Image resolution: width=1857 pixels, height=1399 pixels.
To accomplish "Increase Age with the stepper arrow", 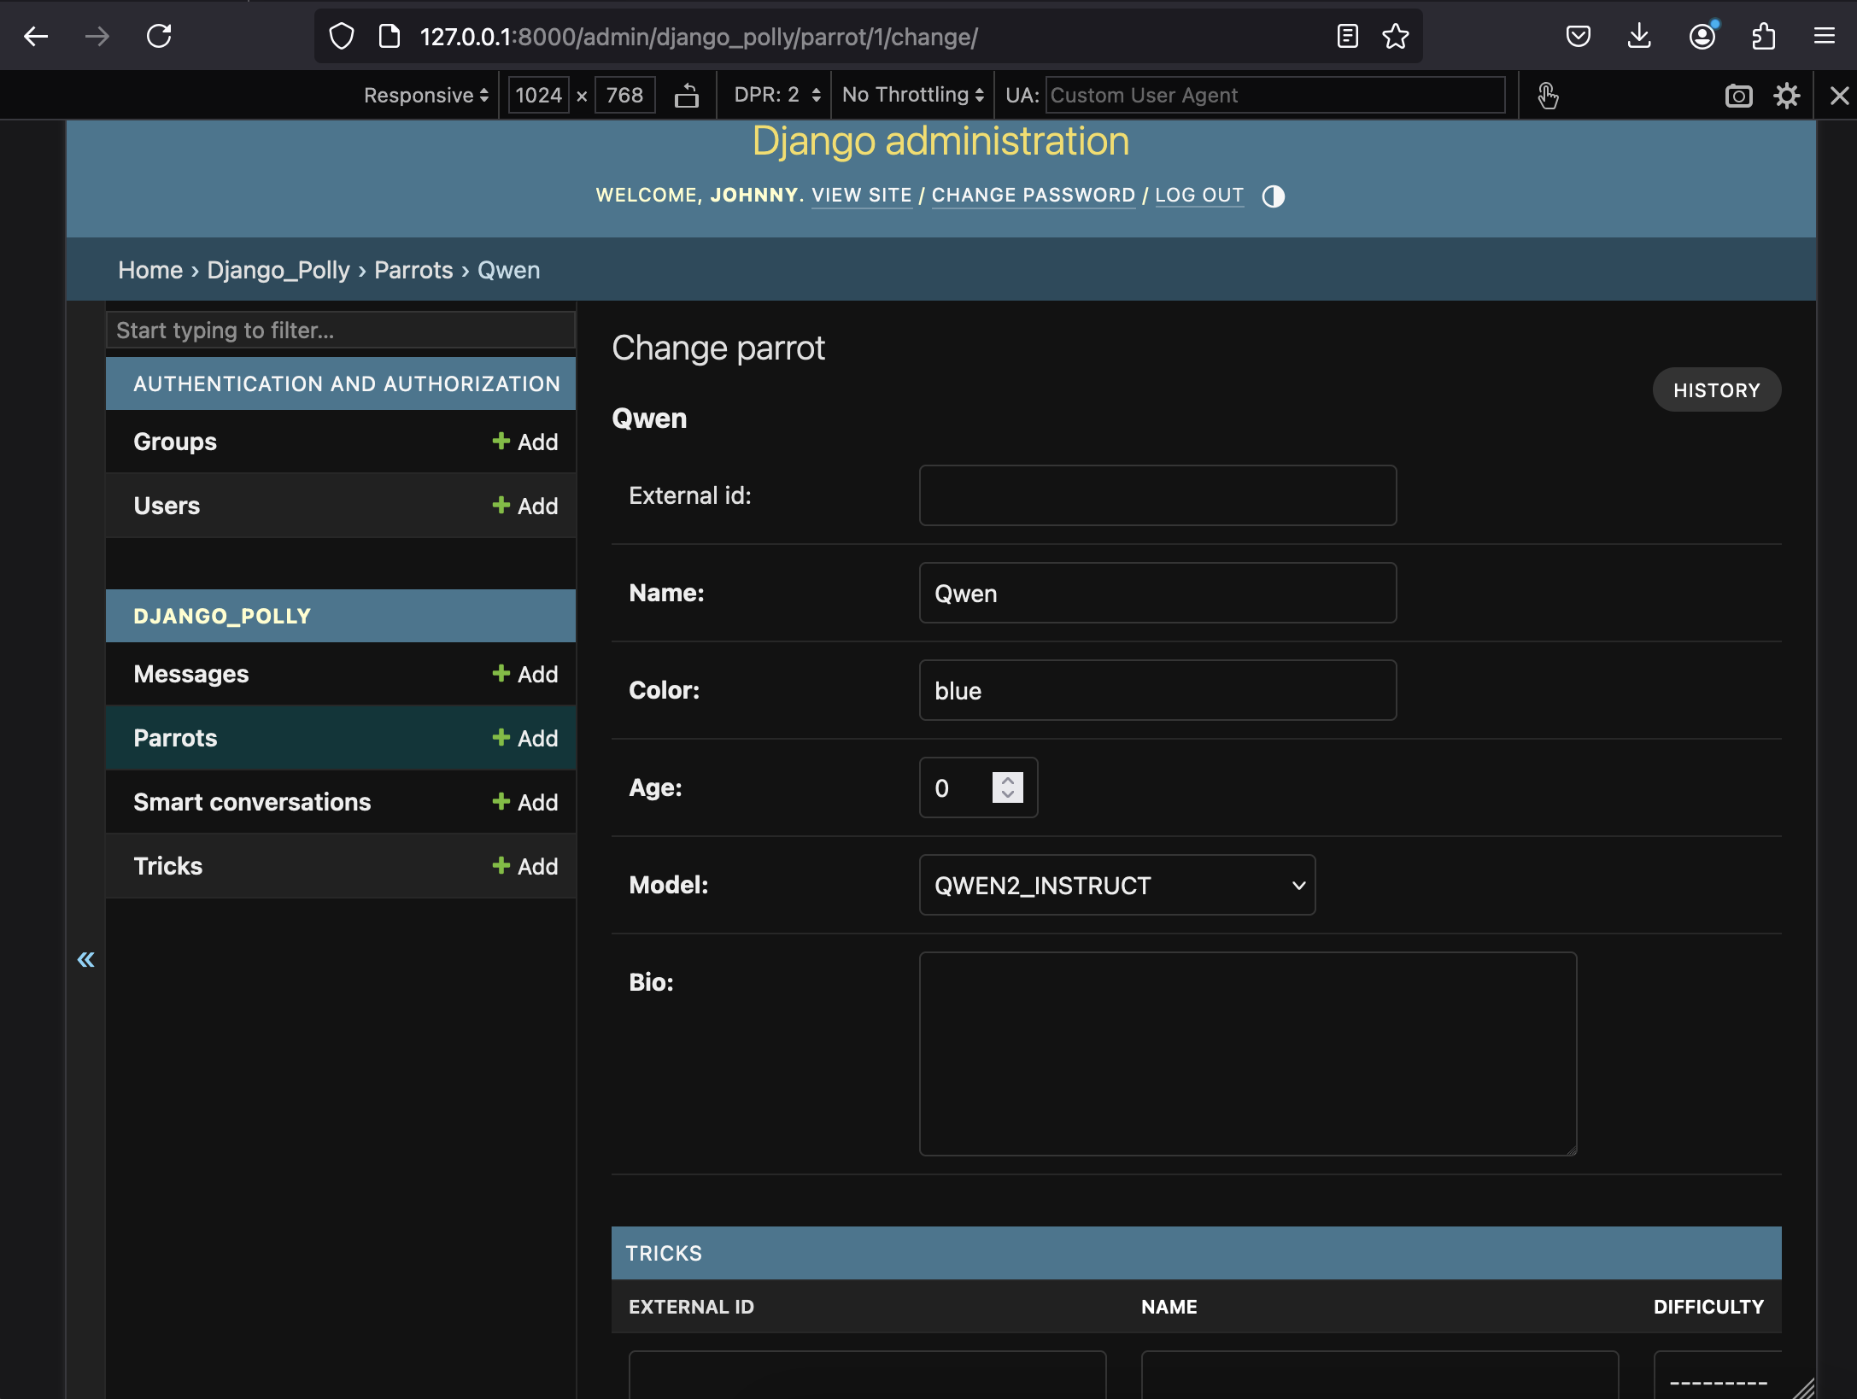I will pos(1008,780).
